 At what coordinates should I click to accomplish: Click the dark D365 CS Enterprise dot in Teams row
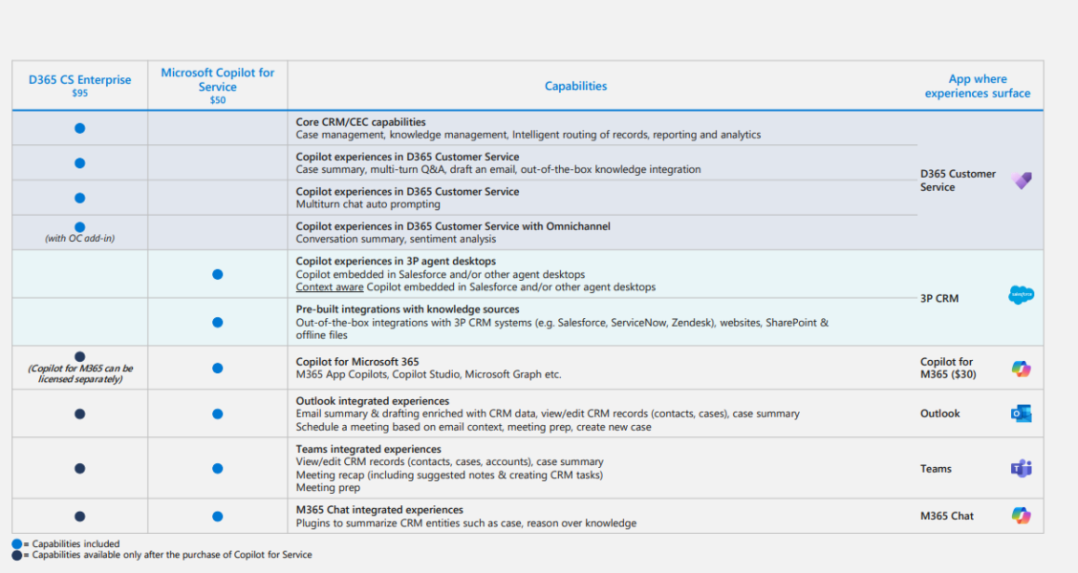click(x=80, y=469)
